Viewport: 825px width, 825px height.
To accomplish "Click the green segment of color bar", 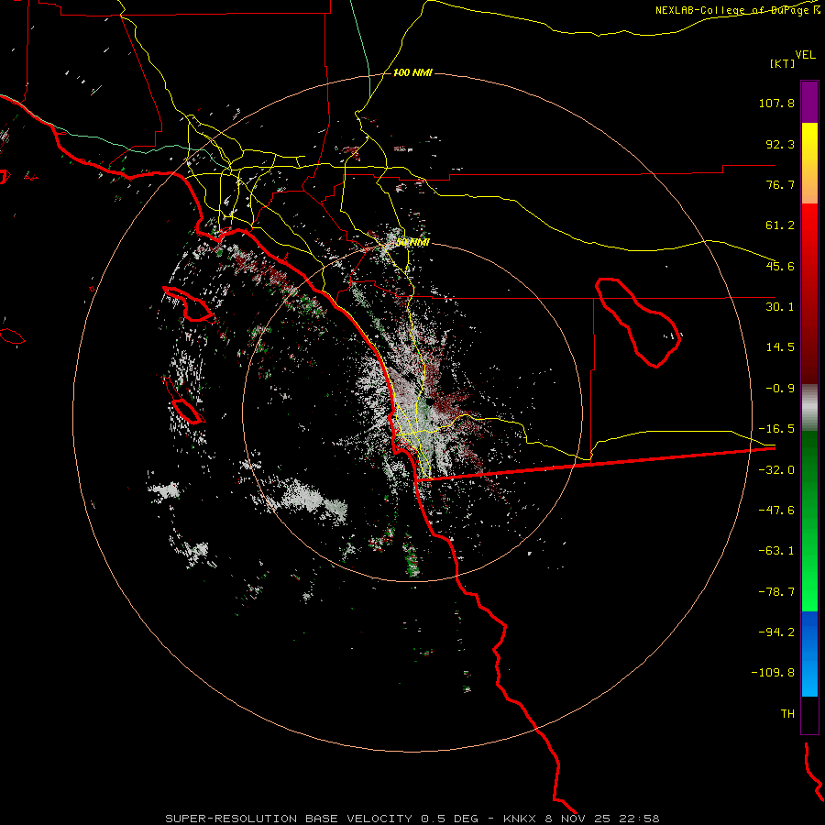I will tap(809, 521).
